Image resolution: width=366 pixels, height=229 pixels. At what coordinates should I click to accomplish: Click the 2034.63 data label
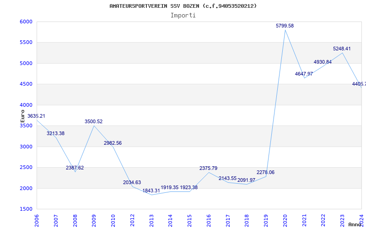tap(132, 182)
